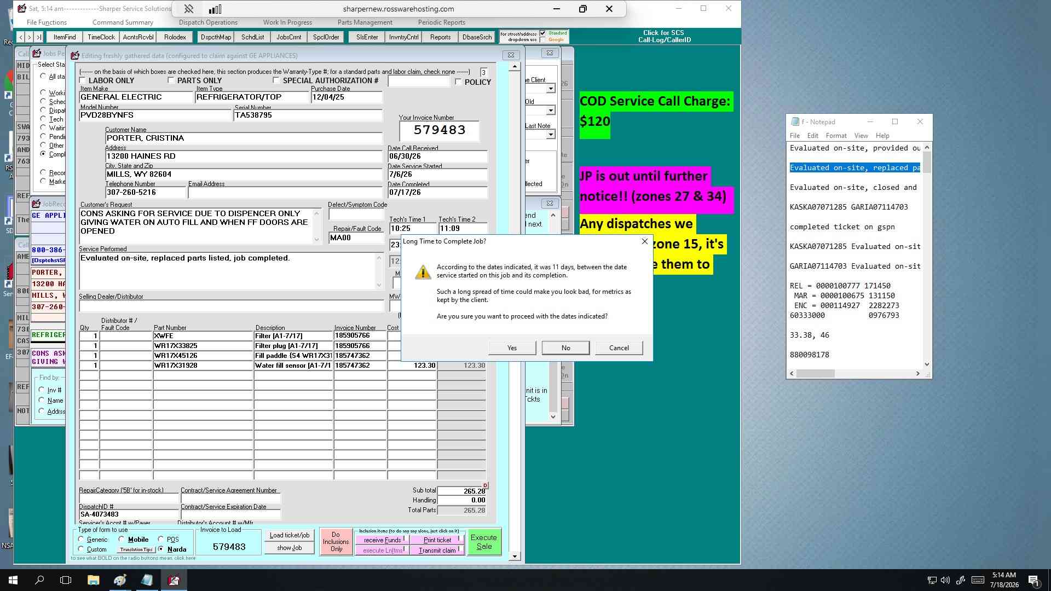Click the signal bars icon in connection bar
1051x591 pixels.
215,9
